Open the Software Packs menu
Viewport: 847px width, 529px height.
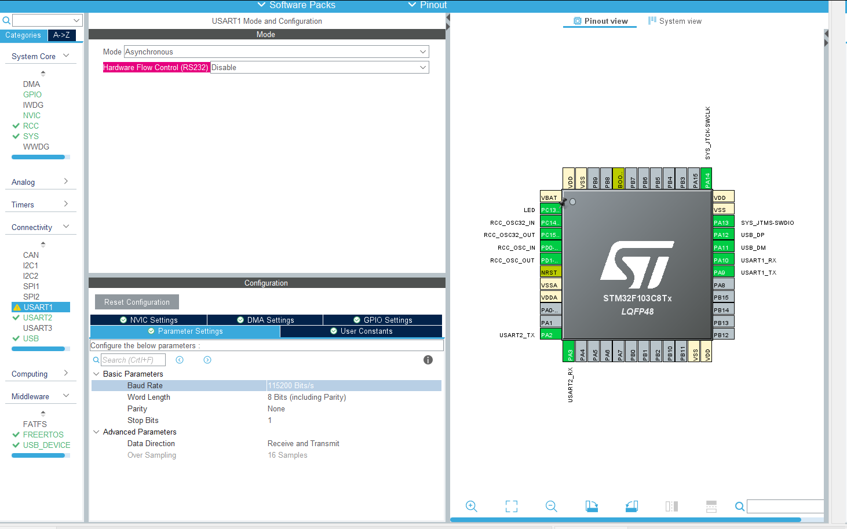pyautogui.click(x=296, y=5)
